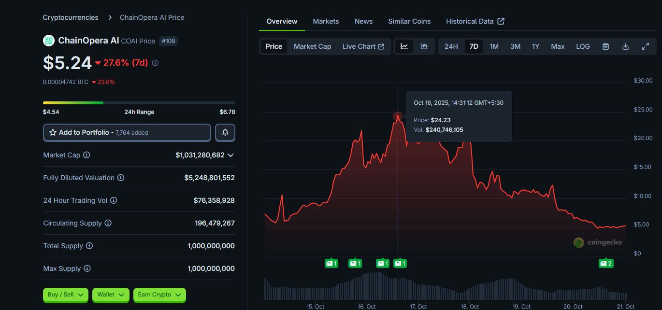This screenshot has height=310, width=662.
Task: Toggle LOG scale on chart
Action: pos(583,46)
